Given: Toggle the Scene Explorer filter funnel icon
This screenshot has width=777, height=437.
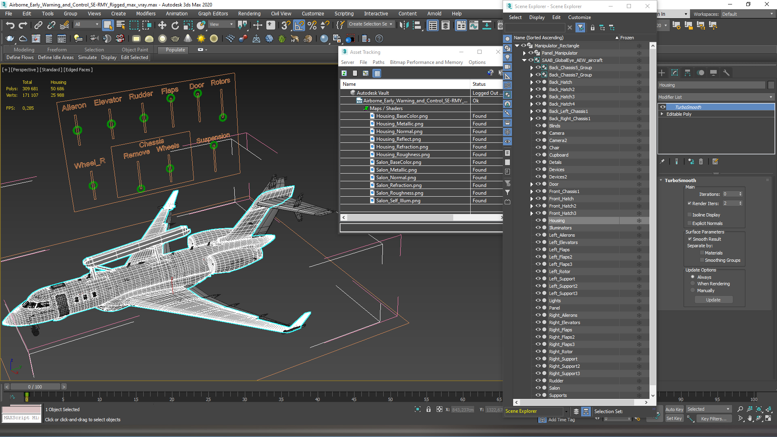Looking at the screenshot, I should 581,28.
